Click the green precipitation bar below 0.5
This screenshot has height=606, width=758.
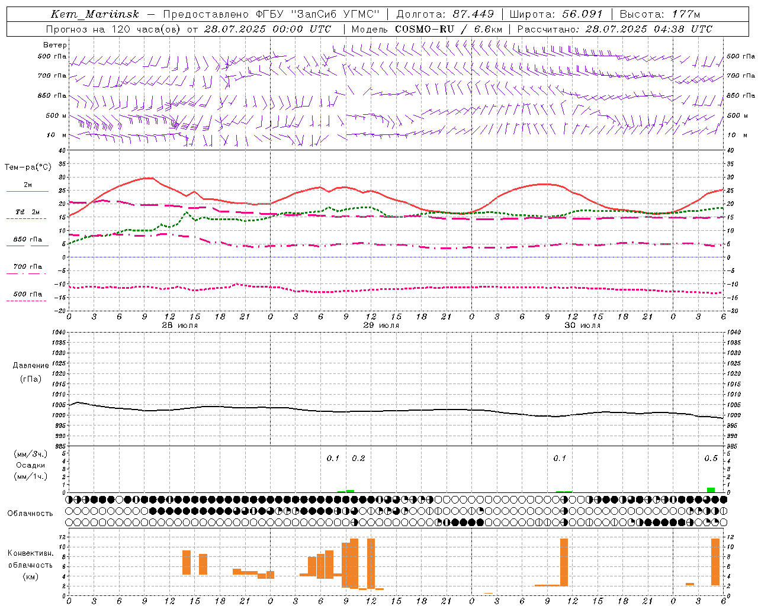click(711, 490)
